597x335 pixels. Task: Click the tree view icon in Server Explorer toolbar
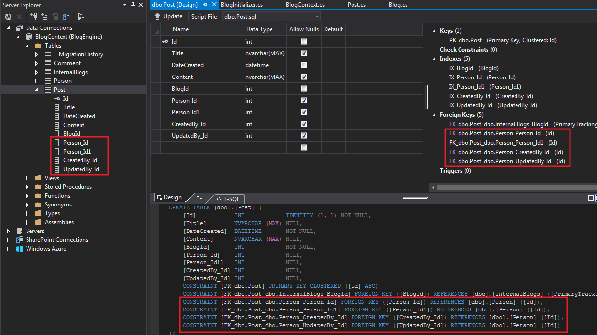[x=81, y=17]
